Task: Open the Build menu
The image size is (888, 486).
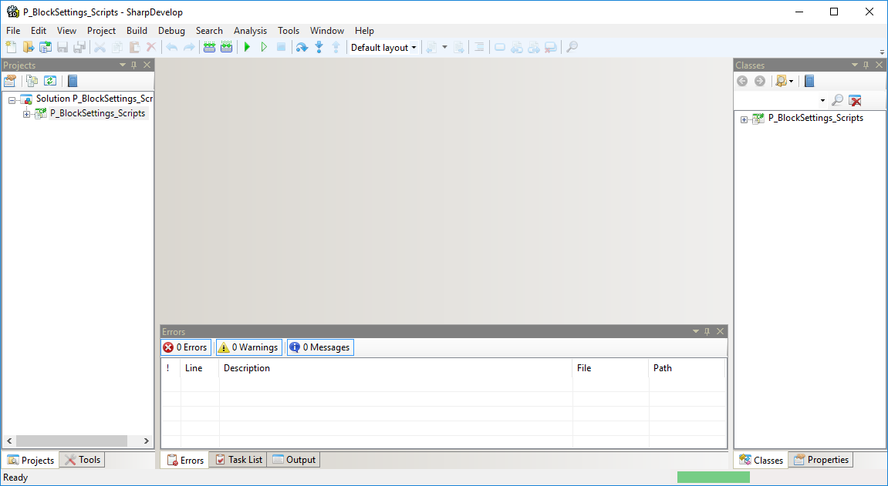Action: pos(137,31)
